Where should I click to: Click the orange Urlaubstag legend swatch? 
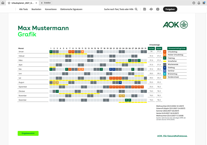(165, 52)
